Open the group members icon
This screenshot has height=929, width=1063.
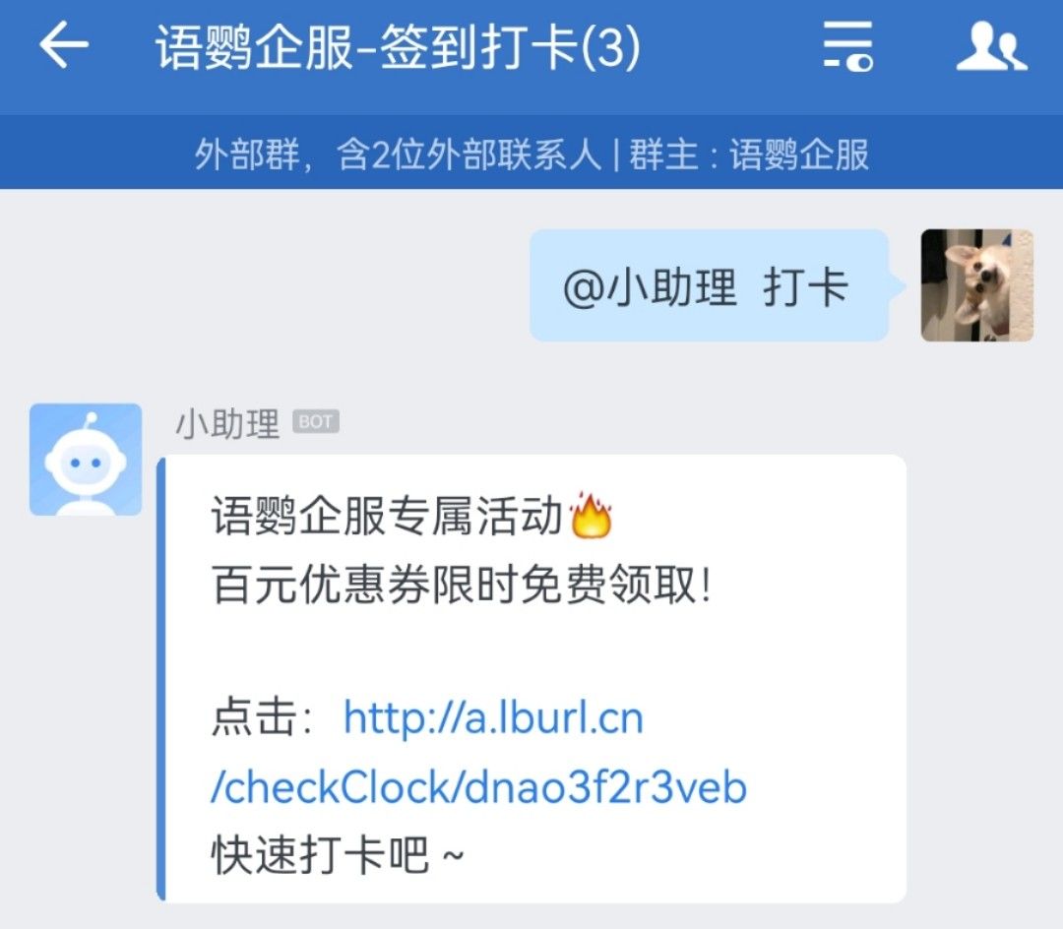click(992, 45)
